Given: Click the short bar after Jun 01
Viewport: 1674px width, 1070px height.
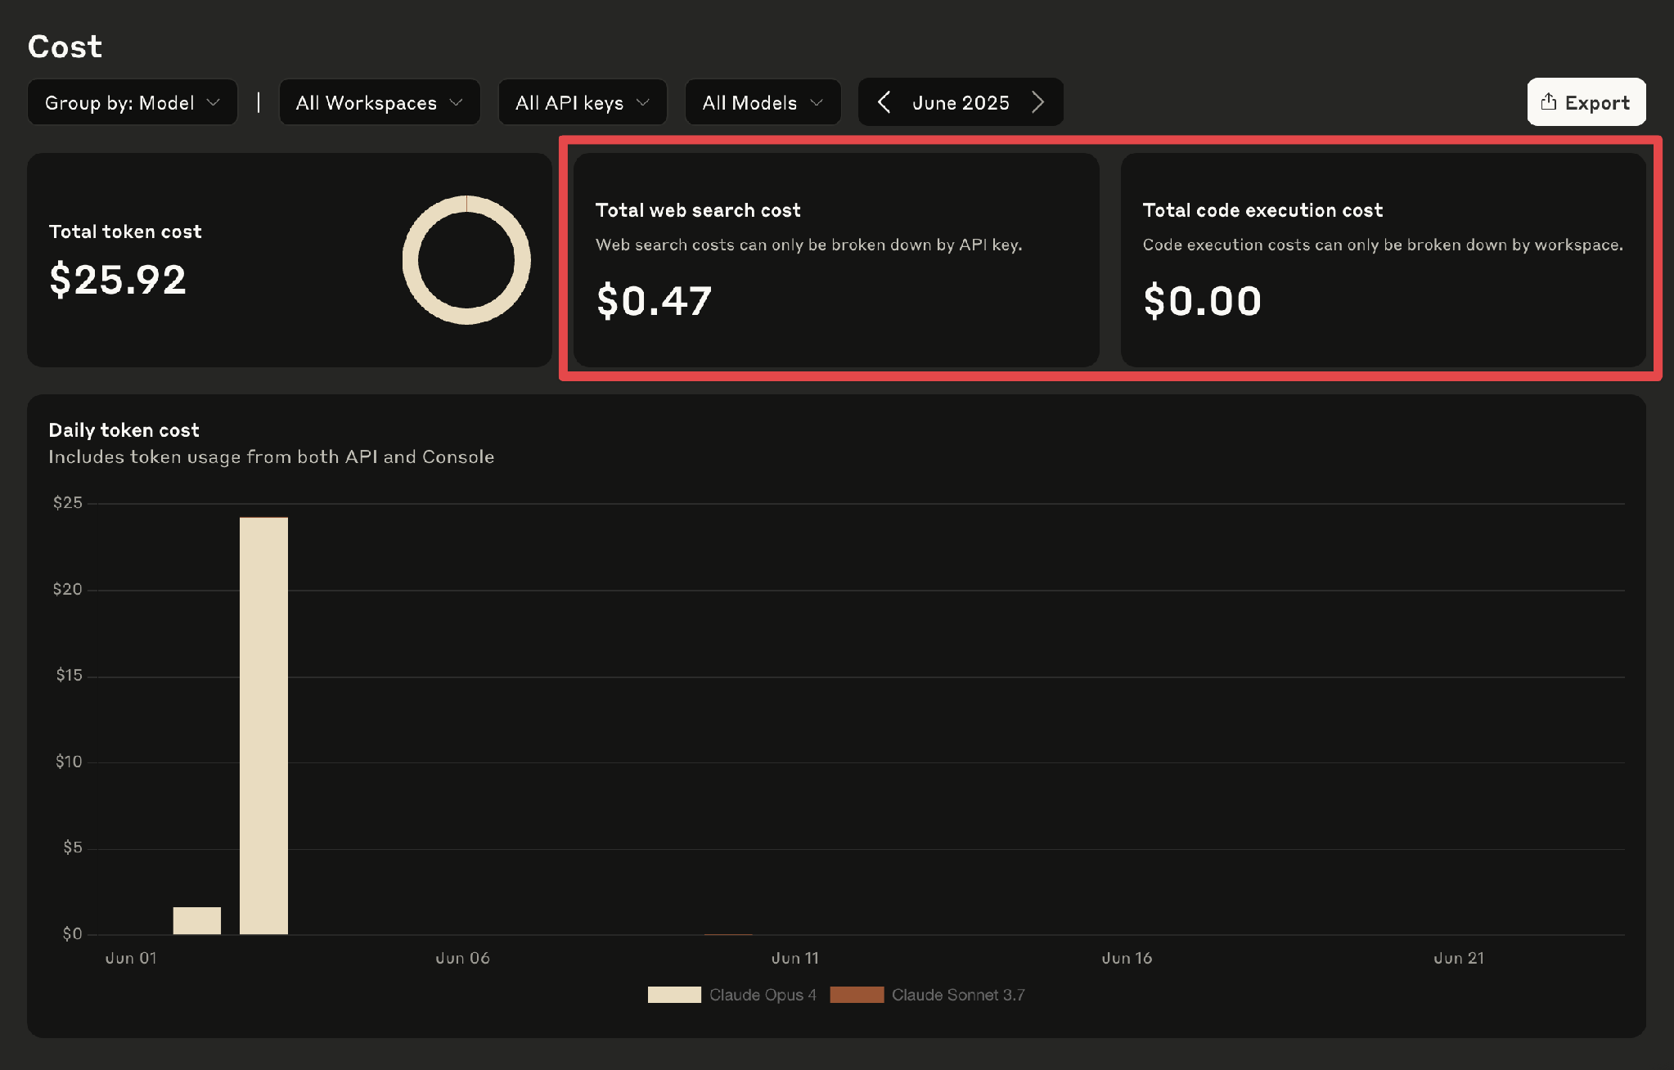Looking at the screenshot, I should click(197, 920).
